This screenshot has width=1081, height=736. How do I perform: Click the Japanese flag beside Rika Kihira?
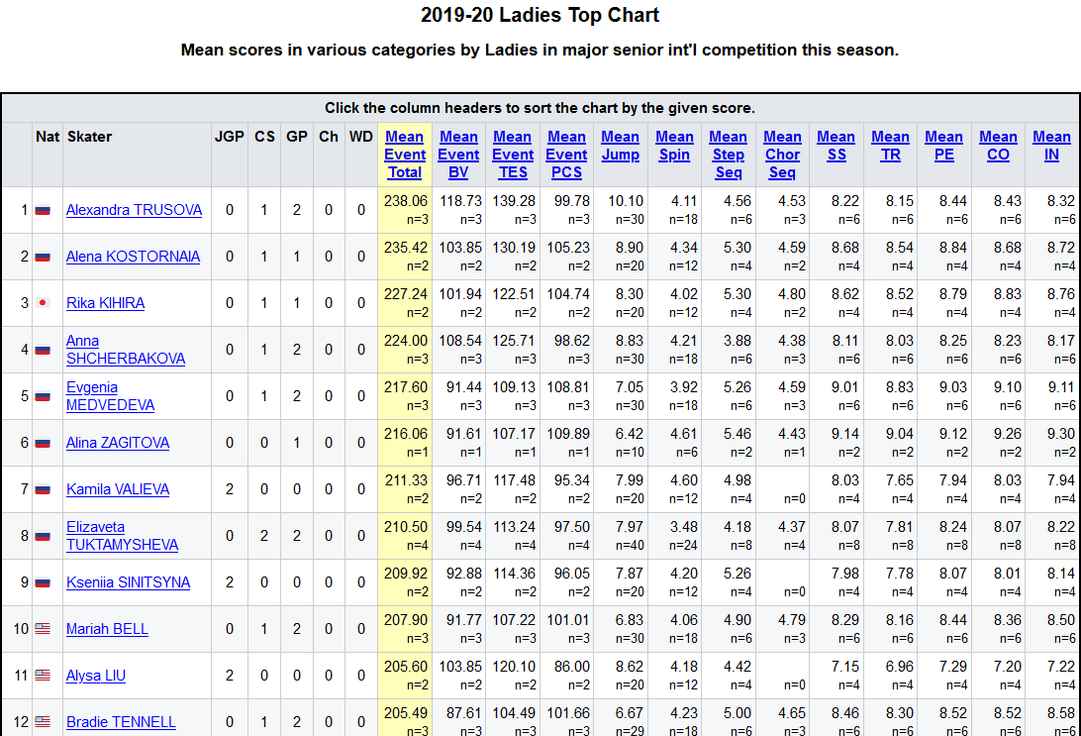[43, 303]
